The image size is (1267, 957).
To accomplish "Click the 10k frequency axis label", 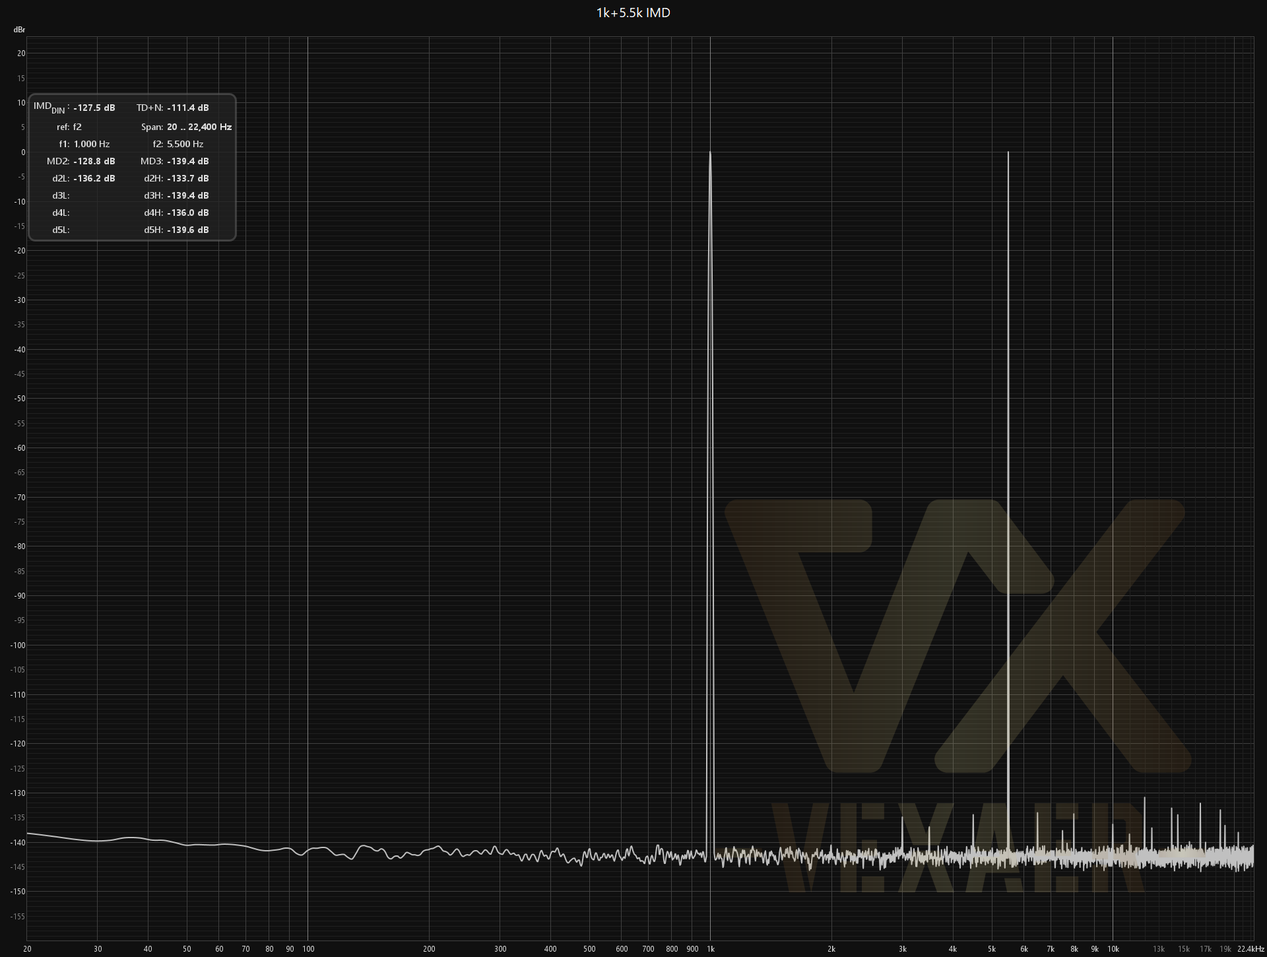I will pos(1113,949).
